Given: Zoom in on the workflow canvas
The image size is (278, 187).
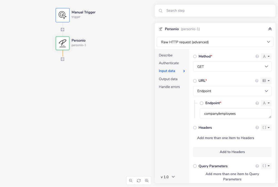Looking at the screenshot, I should (x=147, y=181).
